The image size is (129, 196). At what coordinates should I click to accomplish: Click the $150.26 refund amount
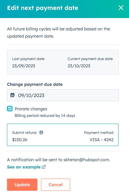pyautogui.click(x=20, y=140)
